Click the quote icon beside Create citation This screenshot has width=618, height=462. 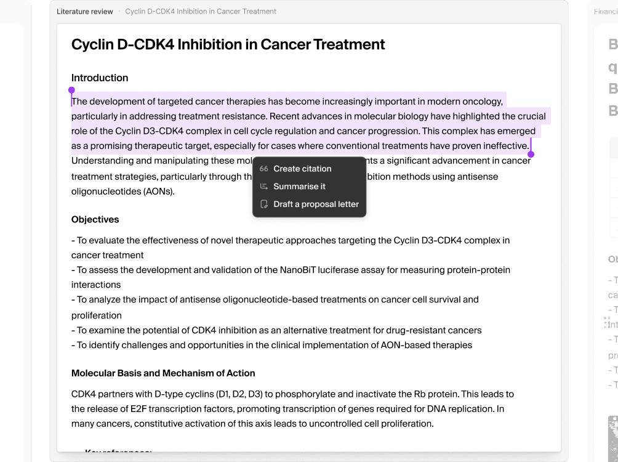263,169
